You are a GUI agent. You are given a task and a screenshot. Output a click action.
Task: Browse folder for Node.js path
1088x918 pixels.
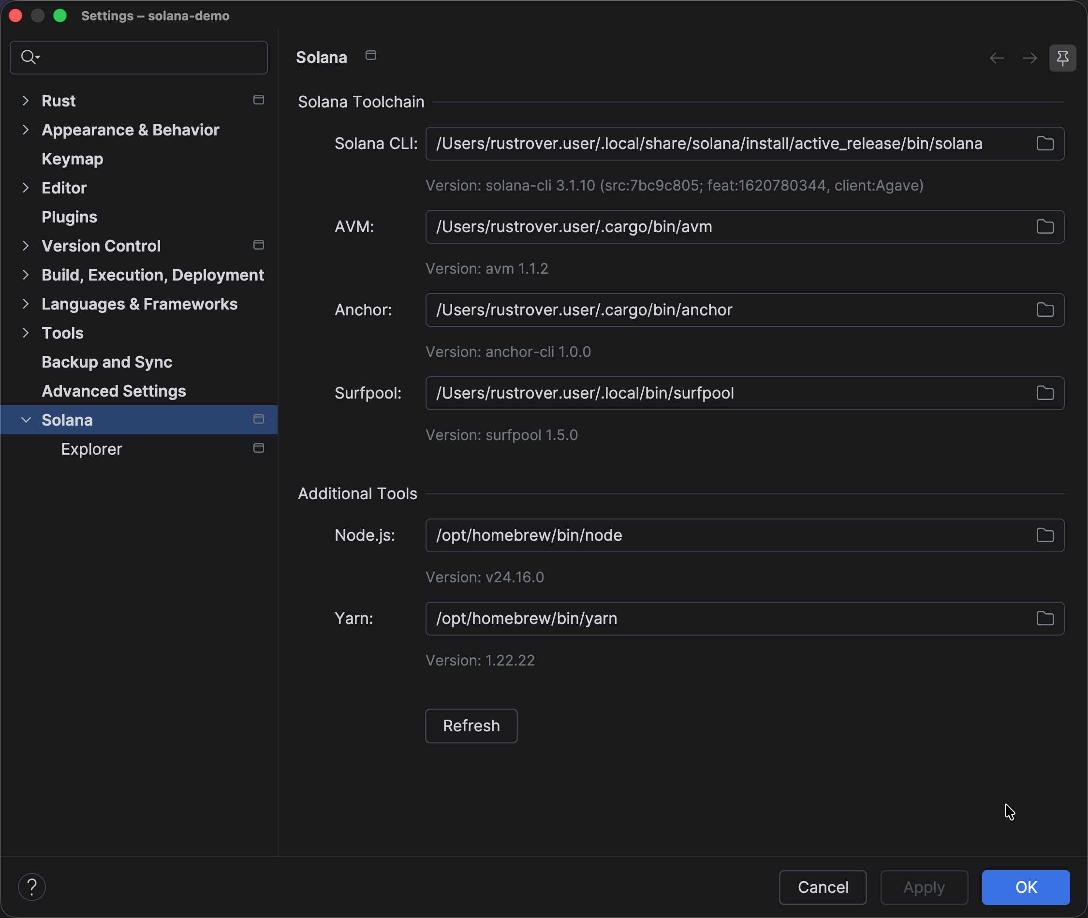coord(1045,535)
